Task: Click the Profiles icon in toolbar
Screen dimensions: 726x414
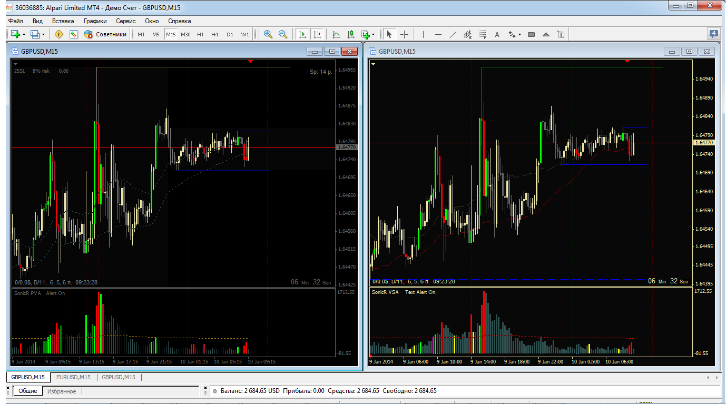Action: pyautogui.click(x=35, y=34)
